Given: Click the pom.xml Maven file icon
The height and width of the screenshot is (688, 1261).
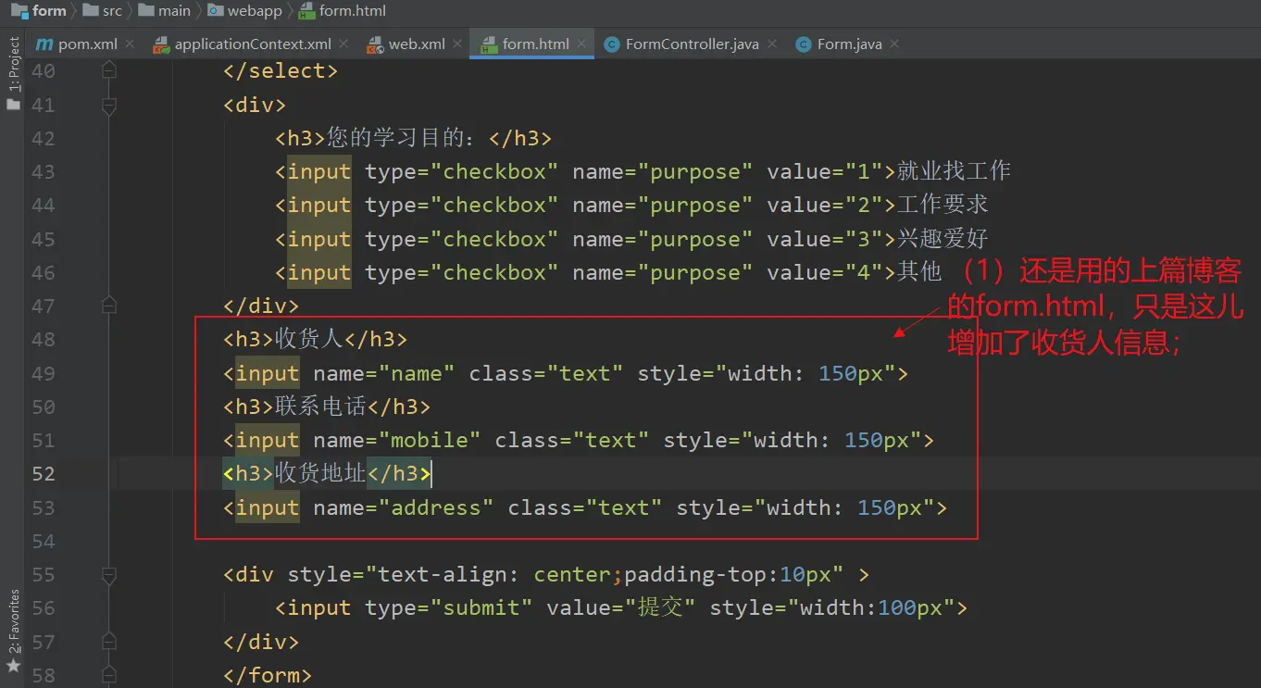Looking at the screenshot, I should [44, 44].
